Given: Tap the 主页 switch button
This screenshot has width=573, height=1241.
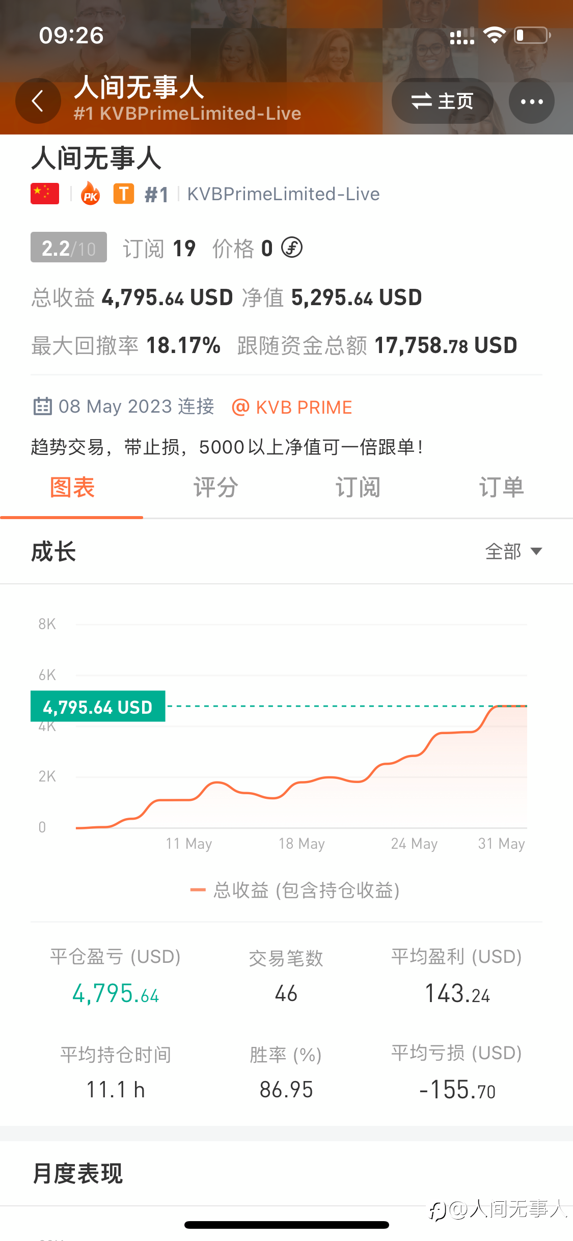Looking at the screenshot, I should (x=442, y=101).
